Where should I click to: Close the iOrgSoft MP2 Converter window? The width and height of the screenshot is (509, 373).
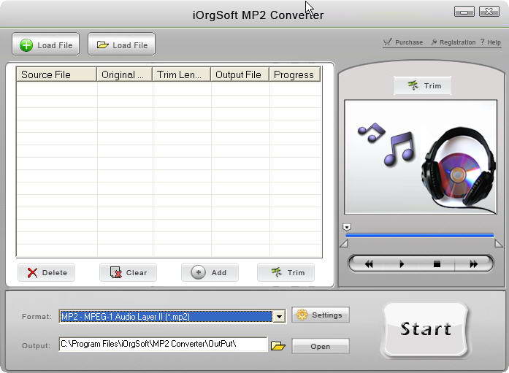click(489, 12)
